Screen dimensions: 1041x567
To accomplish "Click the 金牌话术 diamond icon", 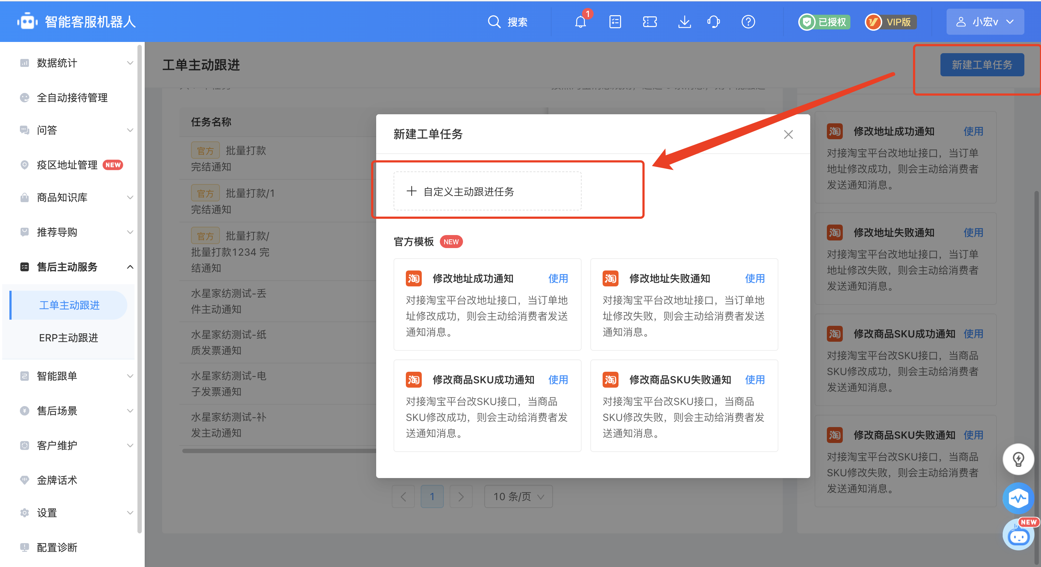I will click(x=25, y=480).
